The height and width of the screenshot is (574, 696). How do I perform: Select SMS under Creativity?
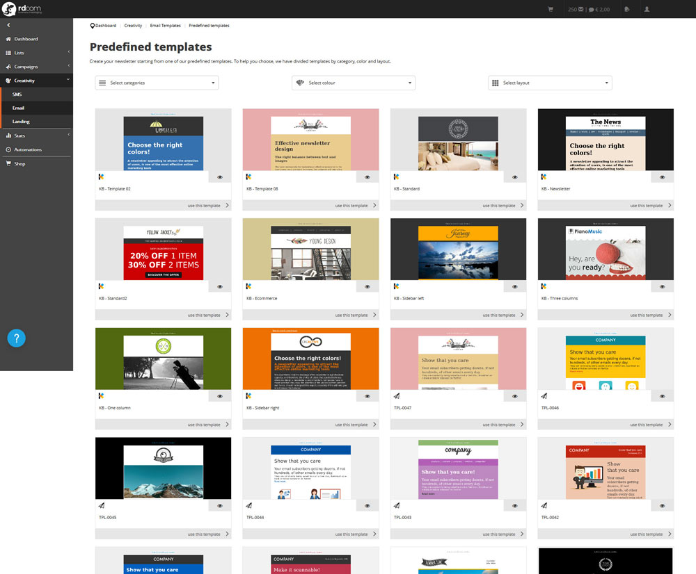coord(17,94)
